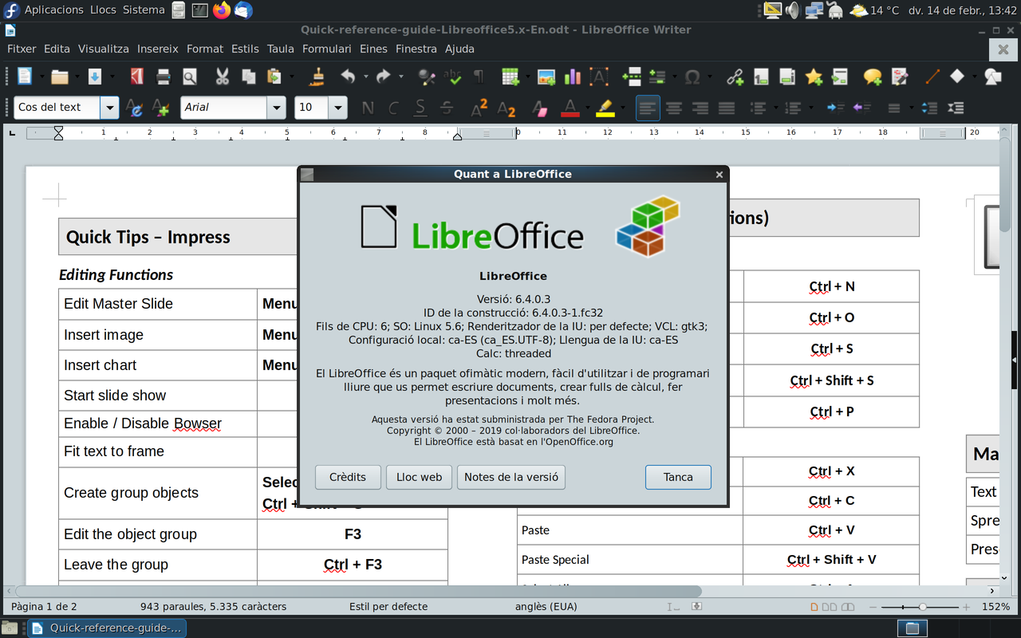Viewport: 1021px width, 638px height.
Task: Expand the Undo history arrow
Action: (x=365, y=77)
